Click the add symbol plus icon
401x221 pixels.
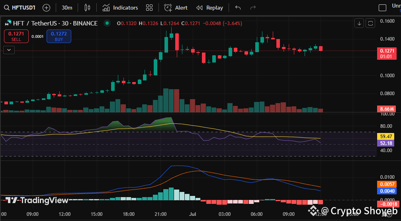coord(46,8)
